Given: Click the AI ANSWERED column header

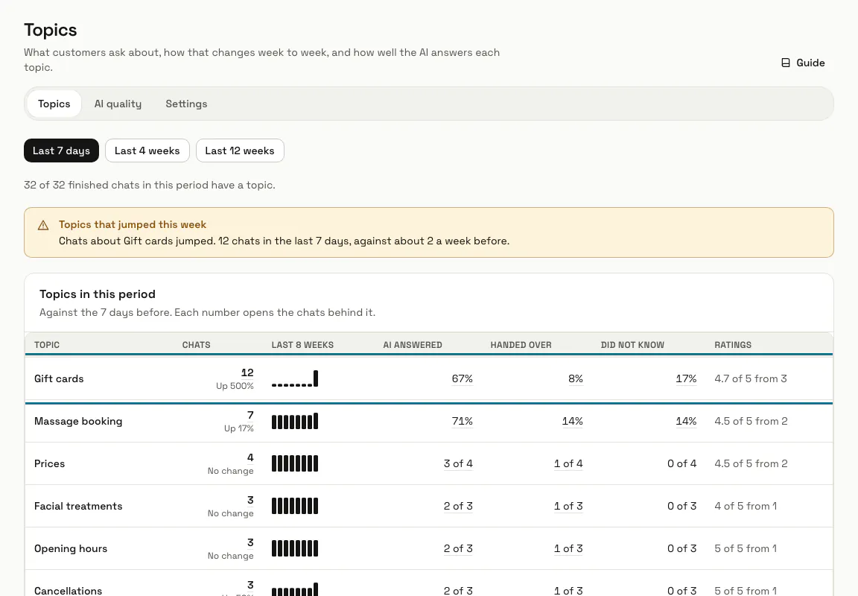Looking at the screenshot, I should (x=413, y=345).
